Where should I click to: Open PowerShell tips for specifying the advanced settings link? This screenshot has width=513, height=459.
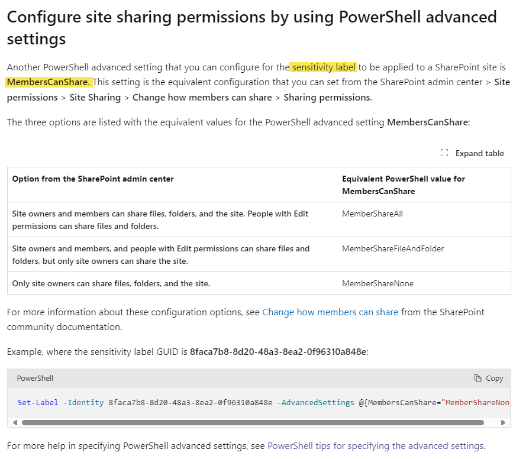click(x=375, y=445)
